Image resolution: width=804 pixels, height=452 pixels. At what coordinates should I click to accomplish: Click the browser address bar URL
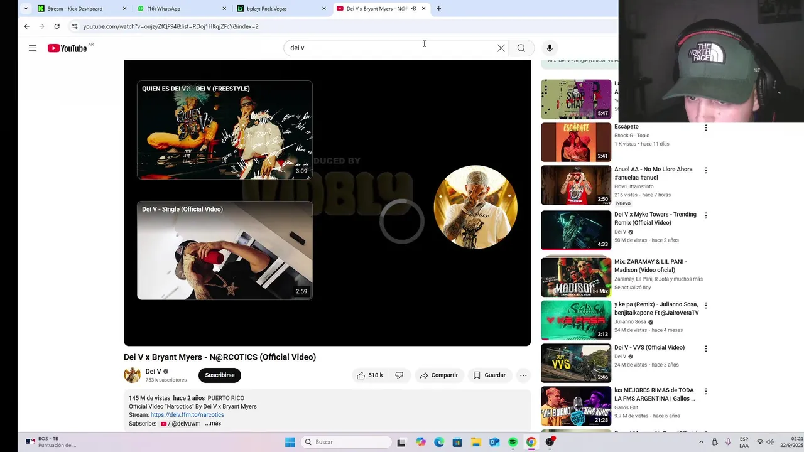pos(171,26)
